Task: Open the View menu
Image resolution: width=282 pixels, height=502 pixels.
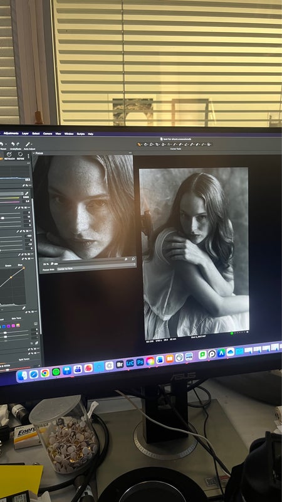Action: pos(58,134)
